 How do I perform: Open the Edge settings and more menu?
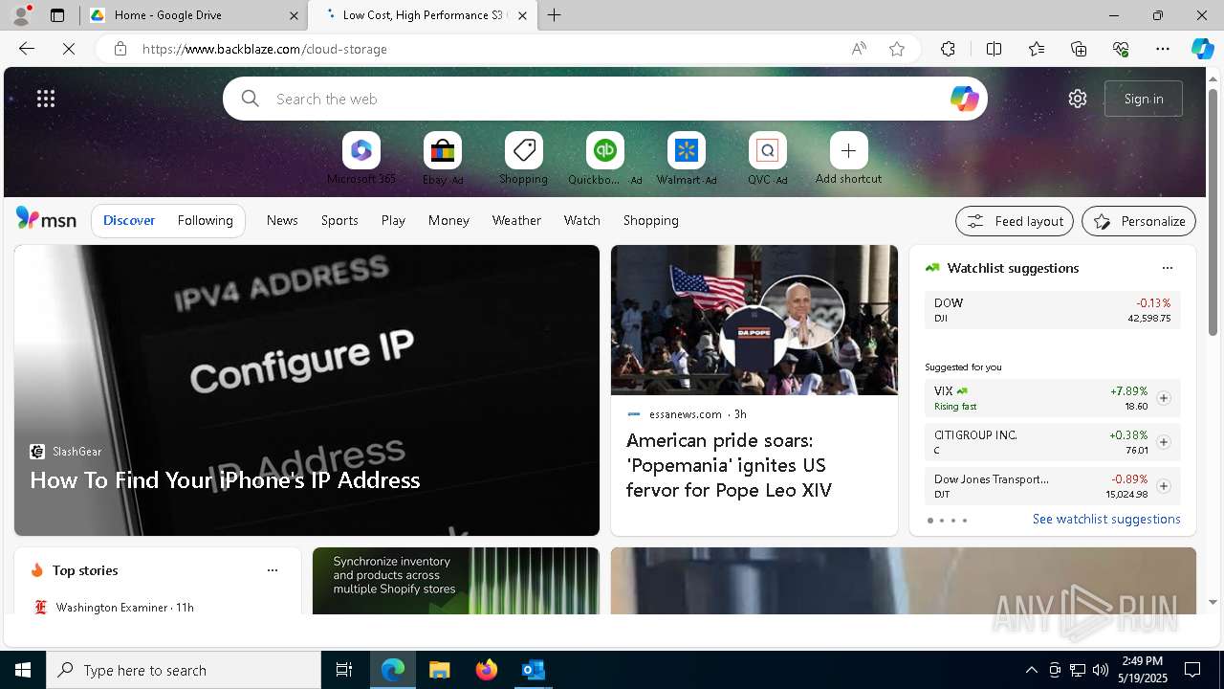pyautogui.click(x=1163, y=49)
